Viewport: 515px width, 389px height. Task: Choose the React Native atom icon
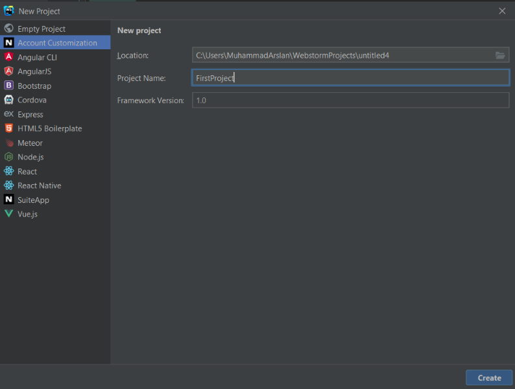coord(9,185)
